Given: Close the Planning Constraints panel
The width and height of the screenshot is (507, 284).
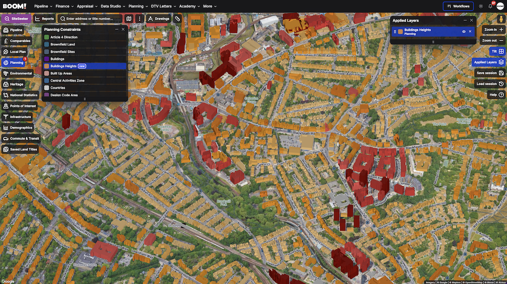Looking at the screenshot, I should pyautogui.click(x=123, y=29).
